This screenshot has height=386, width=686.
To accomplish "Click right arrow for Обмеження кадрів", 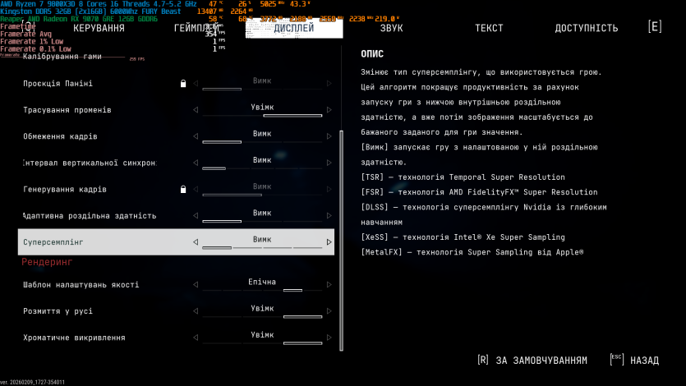I will tap(329, 136).
